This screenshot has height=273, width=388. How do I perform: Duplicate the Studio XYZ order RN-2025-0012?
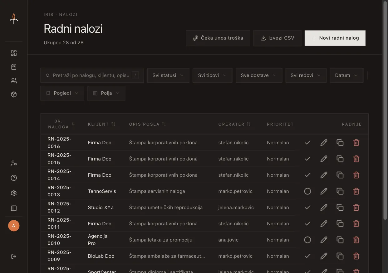click(x=340, y=208)
